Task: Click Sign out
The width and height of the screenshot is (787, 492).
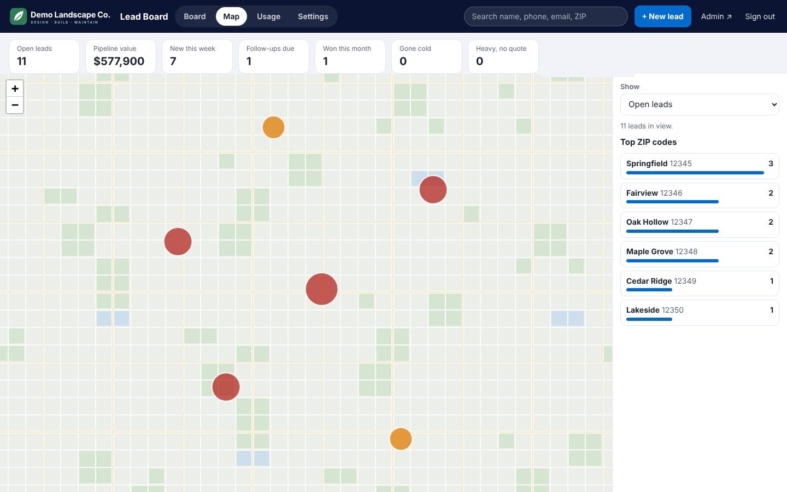Action: [x=760, y=16]
